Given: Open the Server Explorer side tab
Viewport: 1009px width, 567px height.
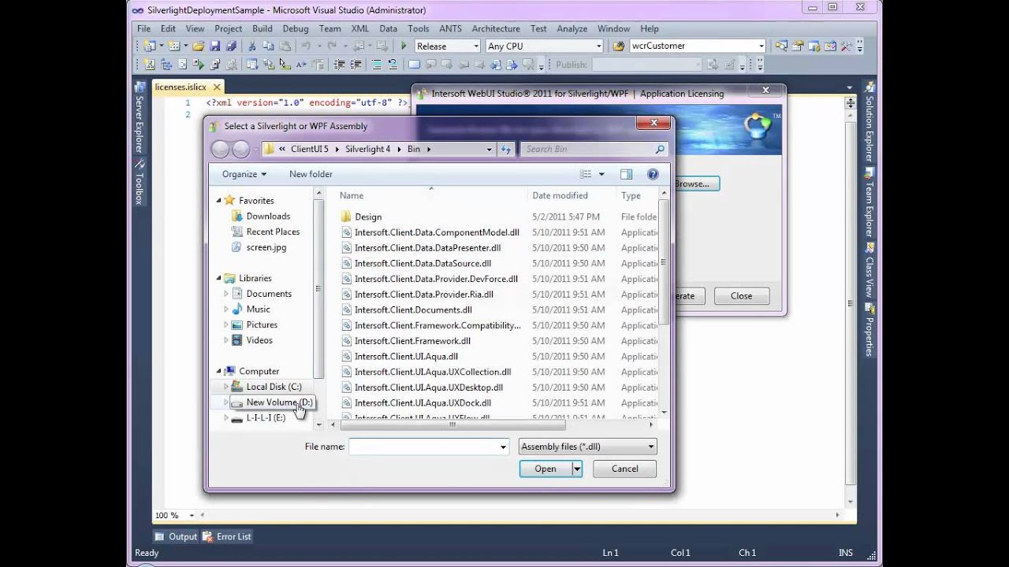Looking at the screenshot, I should coord(139,118).
